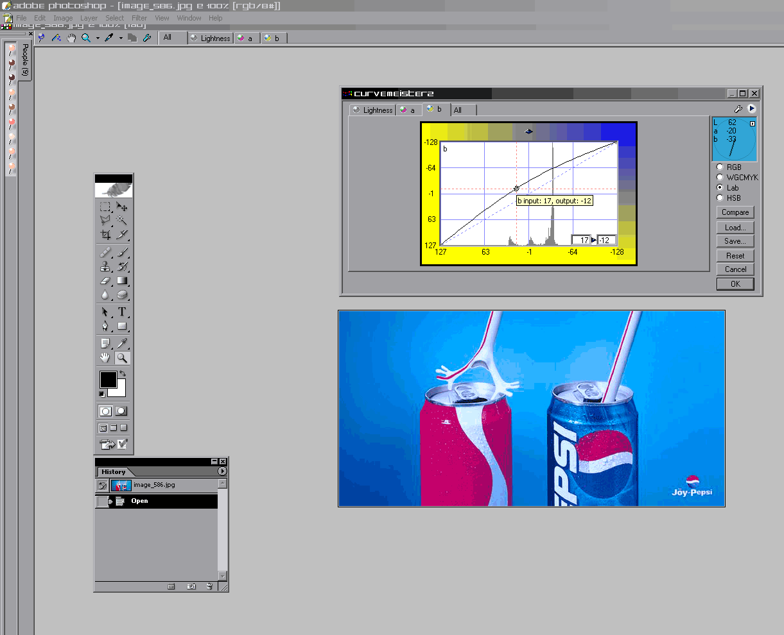Select the History Brush tool
The width and height of the screenshot is (784, 635).
[x=122, y=266]
